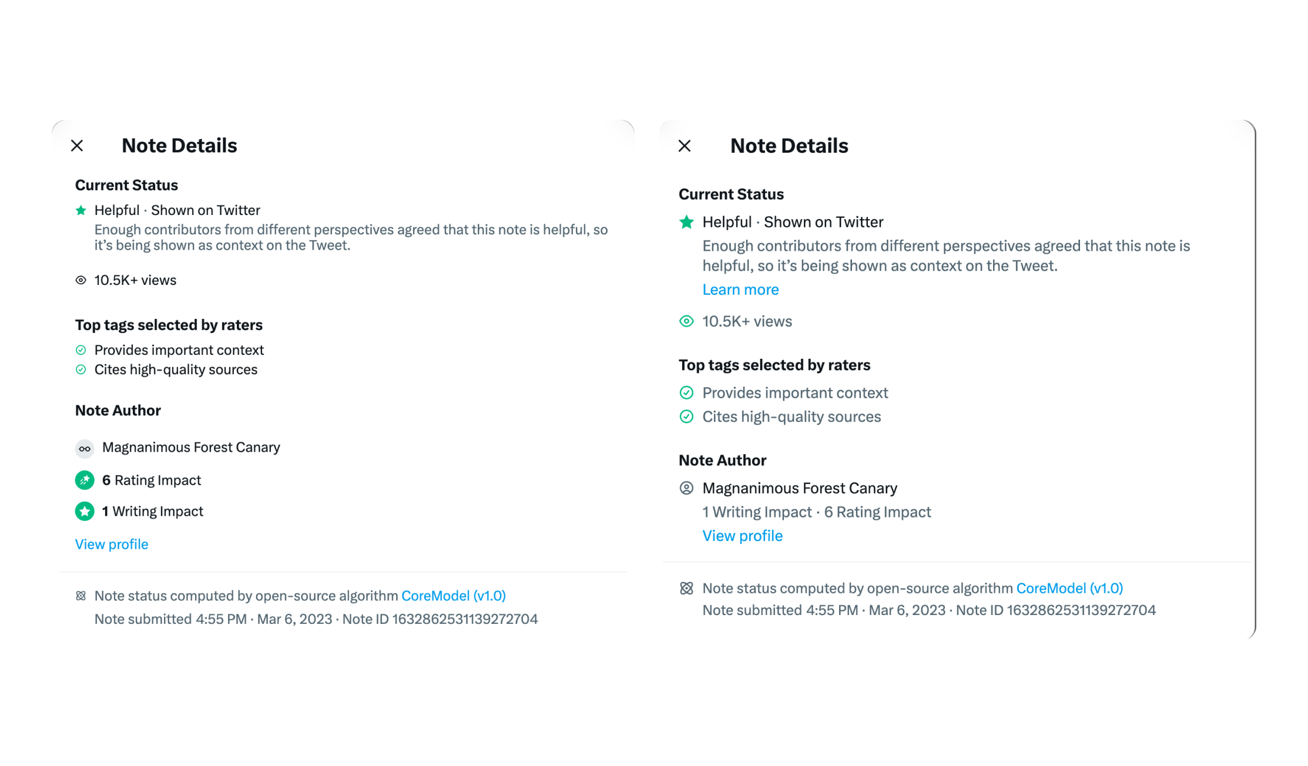
Task: Close the right Note Details panel
Action: point(685,146)
